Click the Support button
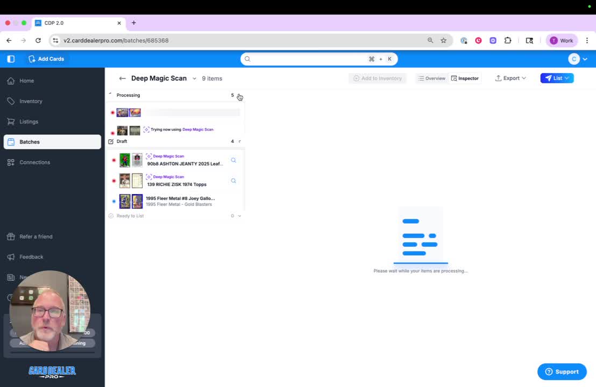 [x=562, y=372]
